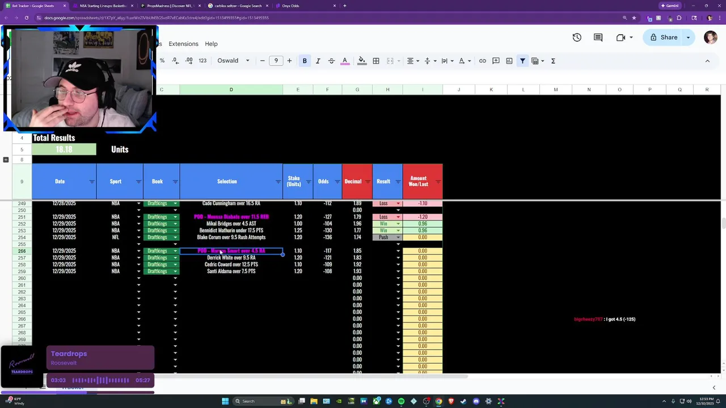Select the Derrick White over 9.5 RA cell
Viewport: 726px width, 408px height.
tap(231, 258)
